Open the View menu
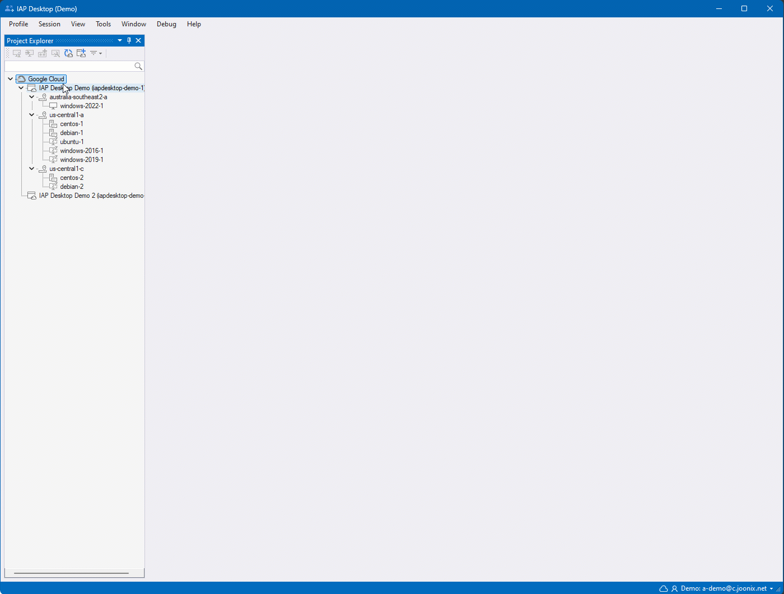This screenshot has height=594, width=784. [x=78, y=24]
